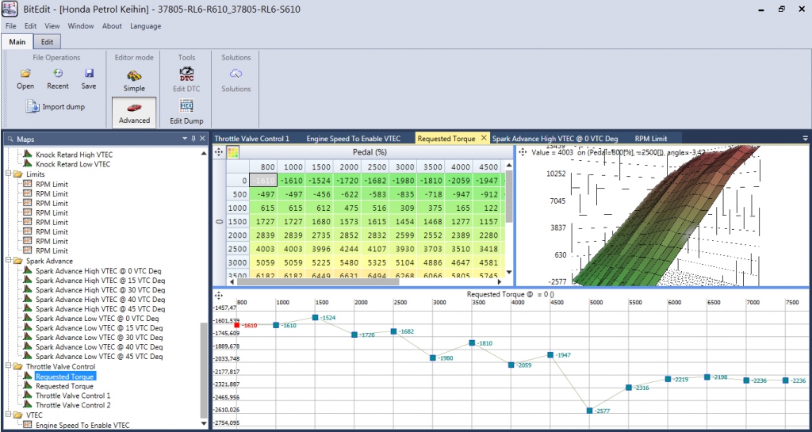The height and width of the screenshot is (432, 812).
Task: Switch to the Throttle Valve Control 1 tab
Action: pos(251,138)
